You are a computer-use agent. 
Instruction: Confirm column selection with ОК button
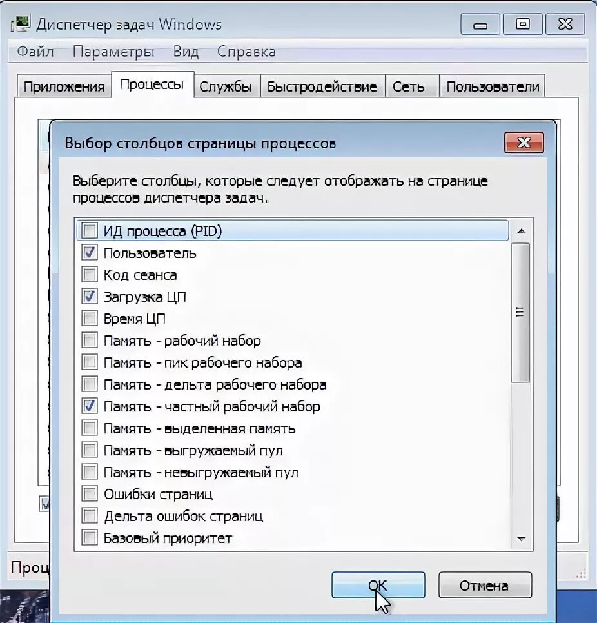coord(378,585)
